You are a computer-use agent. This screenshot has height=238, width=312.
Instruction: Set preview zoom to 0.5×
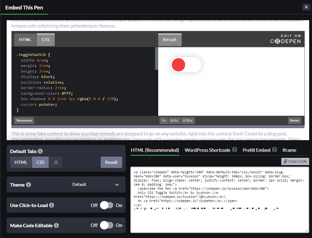pyautogui.click(x=174, y=121)
